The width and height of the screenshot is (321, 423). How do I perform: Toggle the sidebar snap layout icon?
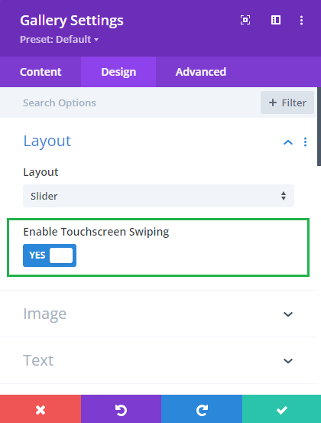click(276, 20)
